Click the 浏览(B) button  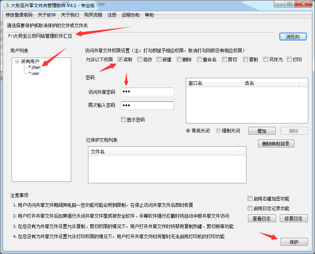pos(293,37)
